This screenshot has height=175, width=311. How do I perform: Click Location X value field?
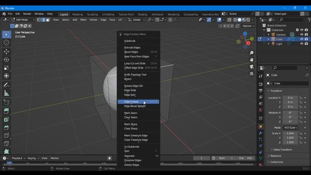[290, 98]
